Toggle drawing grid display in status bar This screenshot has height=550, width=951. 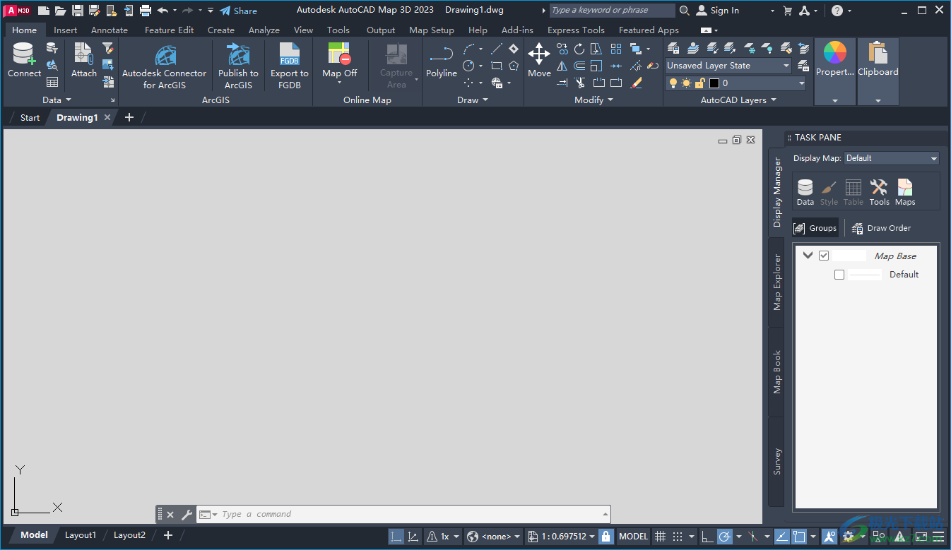click(x=660, y=537)
